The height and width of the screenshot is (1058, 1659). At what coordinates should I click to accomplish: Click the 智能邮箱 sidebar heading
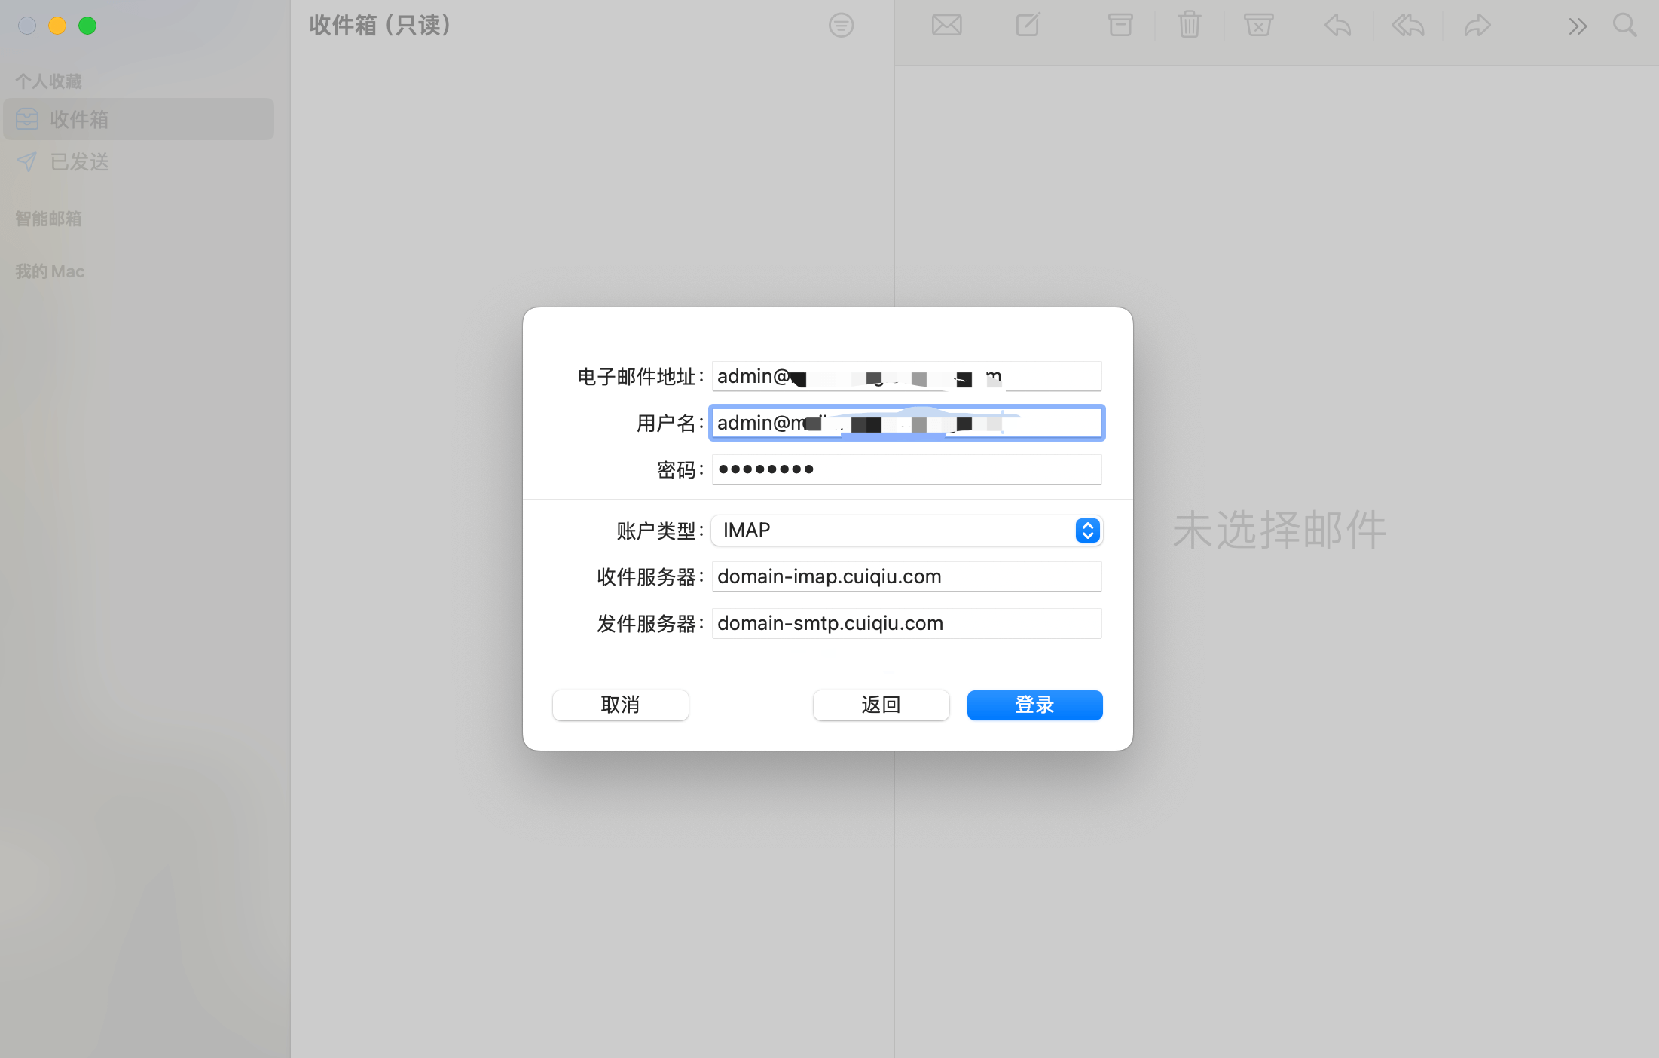48,219
